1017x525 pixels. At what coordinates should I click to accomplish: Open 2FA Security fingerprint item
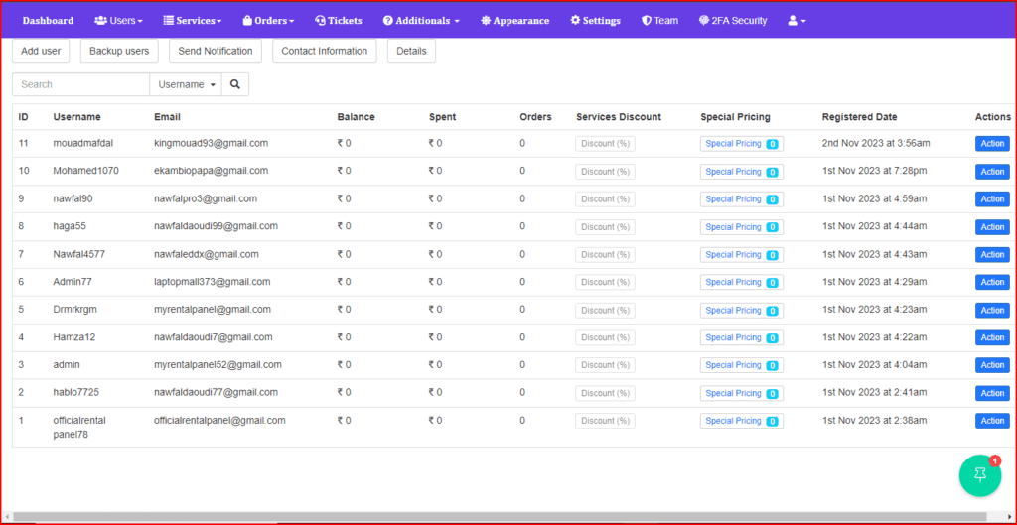click(x=733, y=21)
